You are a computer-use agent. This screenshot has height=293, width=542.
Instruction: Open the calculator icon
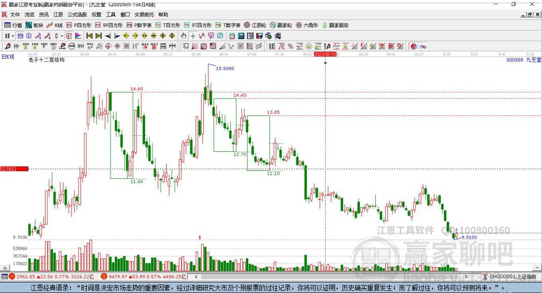tap(241, 36)
